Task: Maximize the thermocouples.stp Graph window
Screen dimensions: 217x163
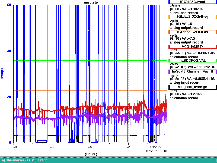Action: (x=214, y=160)
